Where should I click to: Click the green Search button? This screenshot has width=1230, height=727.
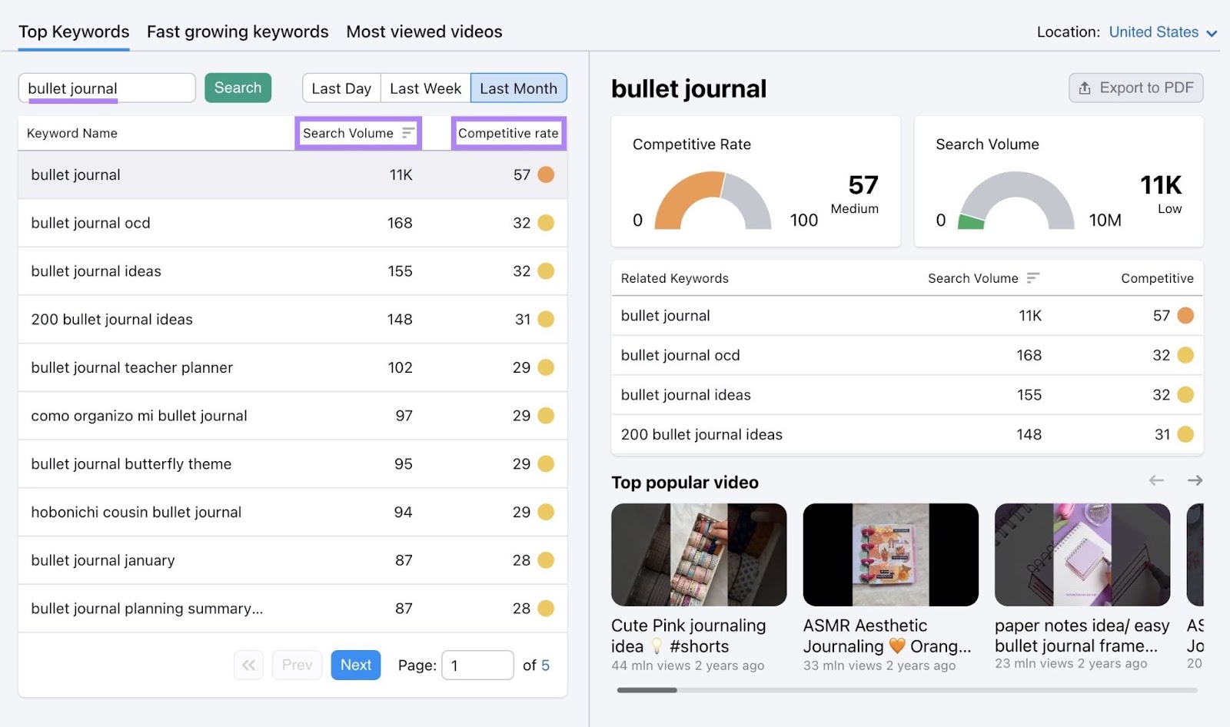pos(238,88)
